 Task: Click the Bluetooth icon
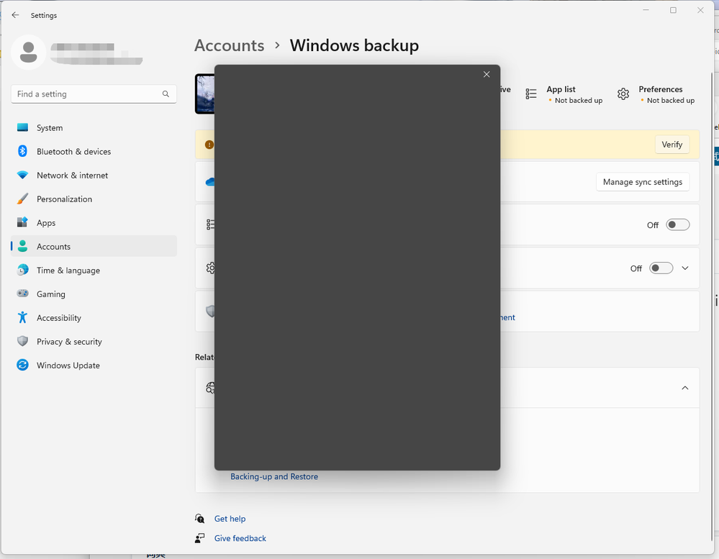pos(22,151)
